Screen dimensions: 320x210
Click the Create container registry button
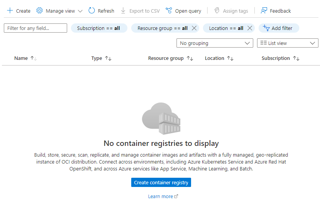coord(161,182)
